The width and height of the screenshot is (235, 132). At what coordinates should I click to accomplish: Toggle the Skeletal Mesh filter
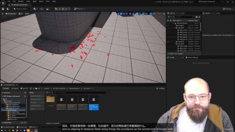37,106
